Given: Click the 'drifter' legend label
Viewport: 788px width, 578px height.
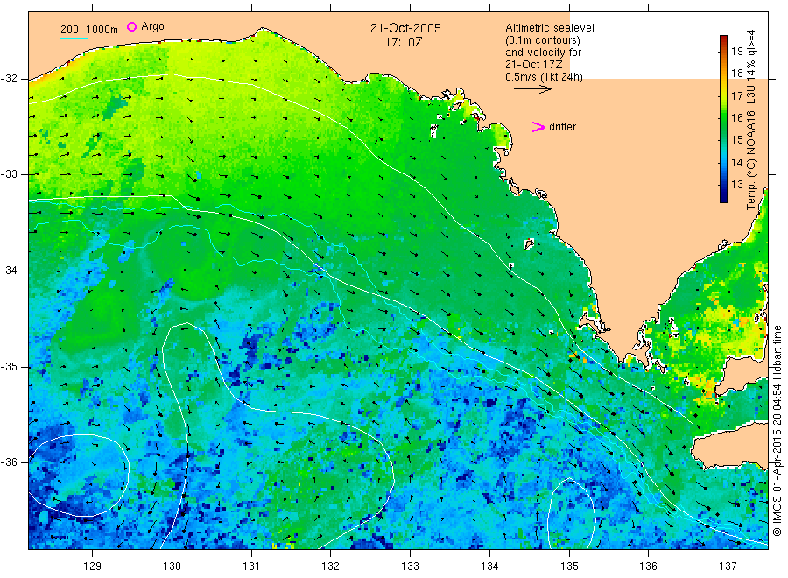Looking at the screenshot, I should click(x=562, y=127).
